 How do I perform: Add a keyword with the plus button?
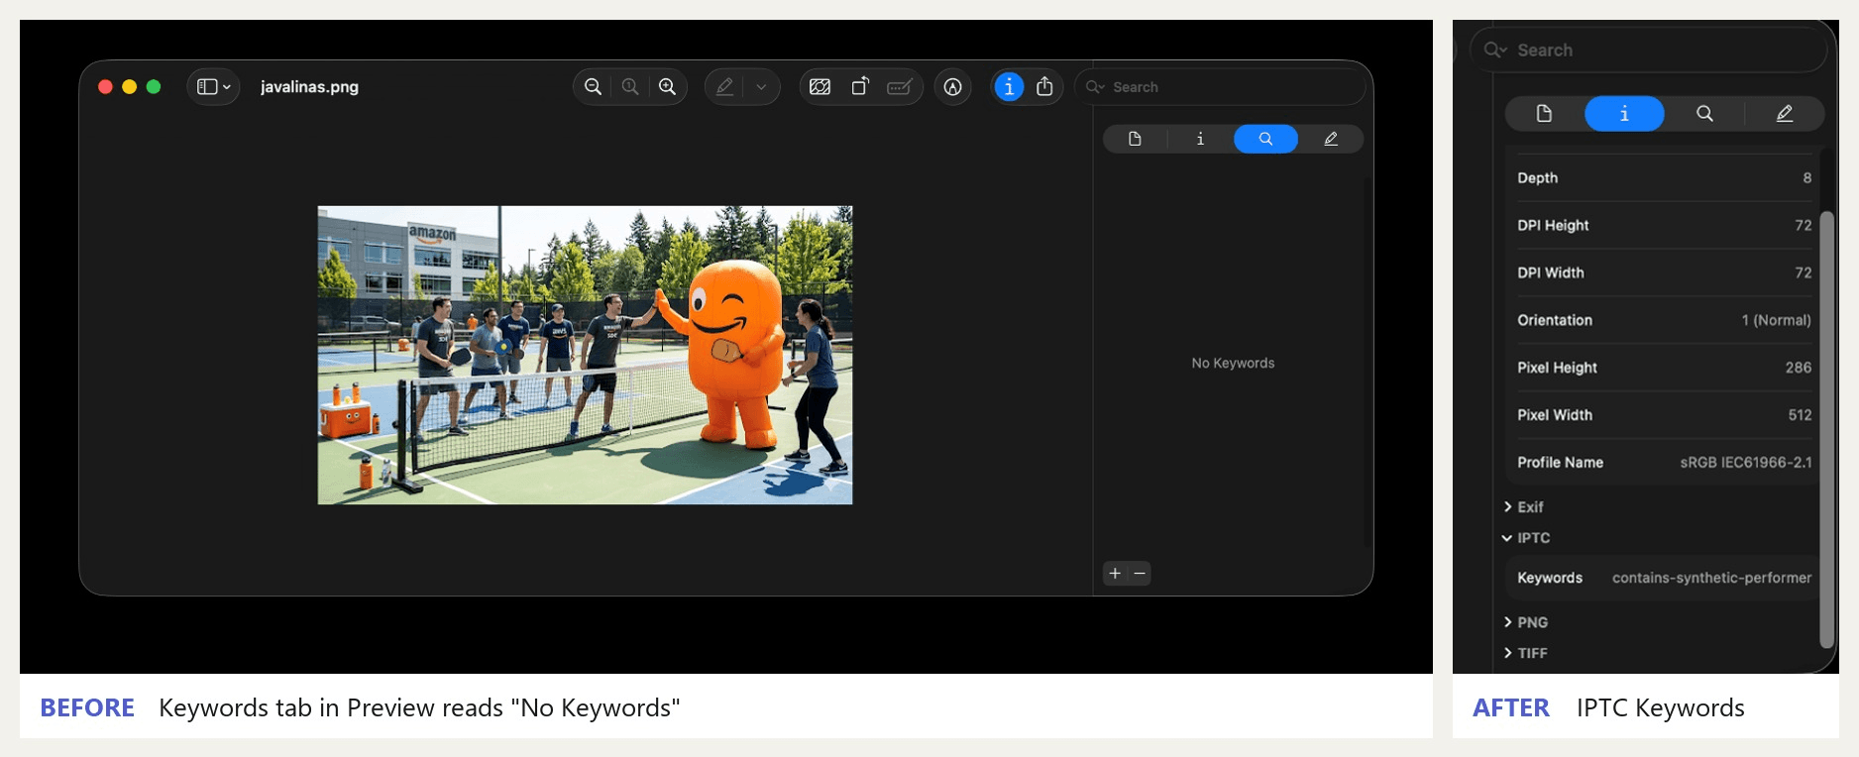pos(1115,573)
